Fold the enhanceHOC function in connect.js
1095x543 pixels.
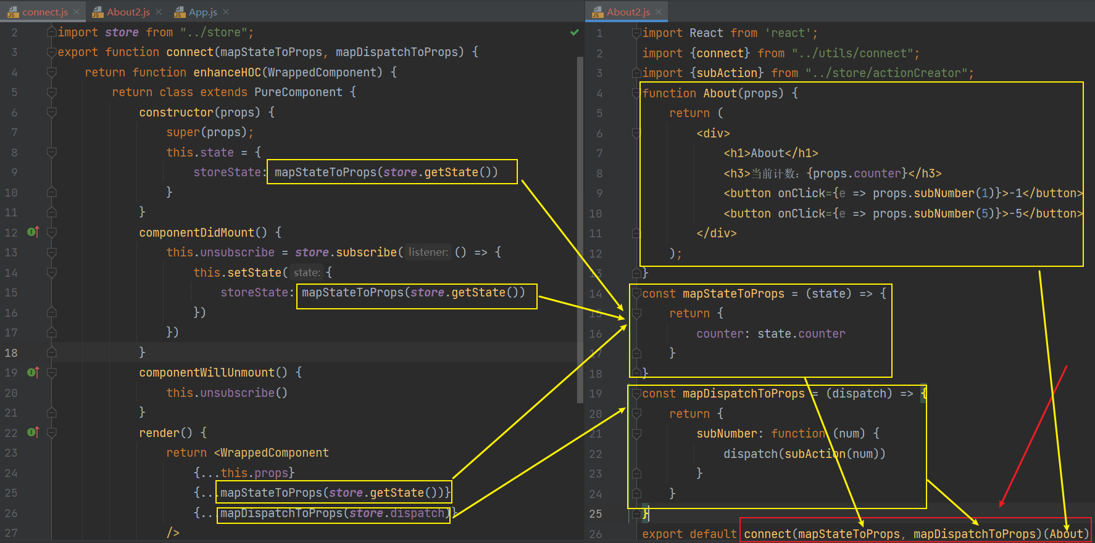coord(52,72)
